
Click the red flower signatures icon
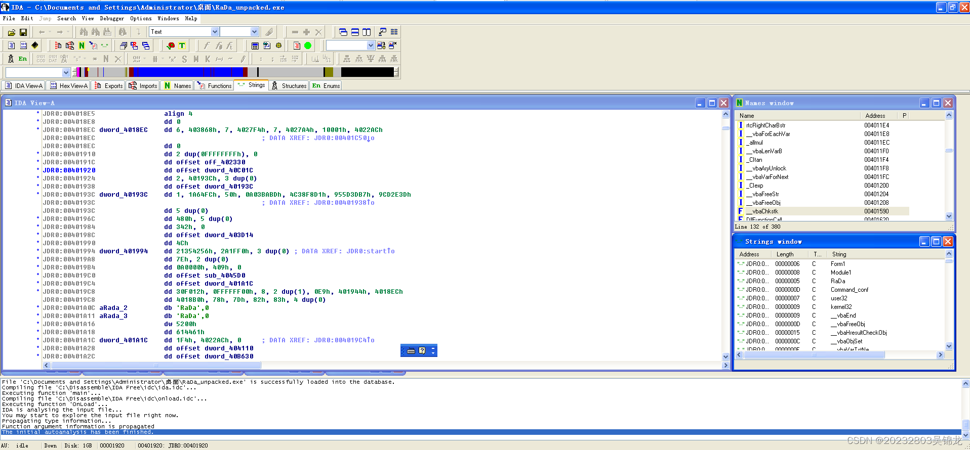171,46
